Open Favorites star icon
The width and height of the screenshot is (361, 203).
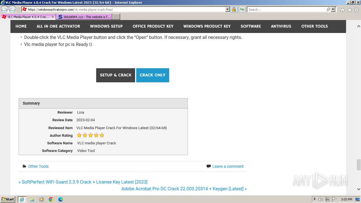pos(349,10)
